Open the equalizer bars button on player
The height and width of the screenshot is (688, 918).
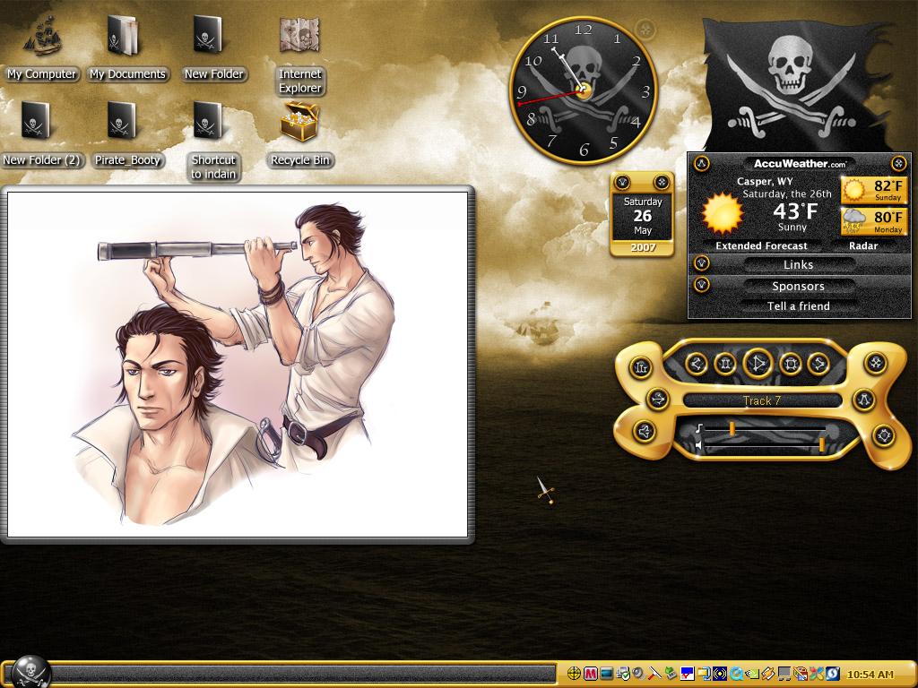[641, 367]
